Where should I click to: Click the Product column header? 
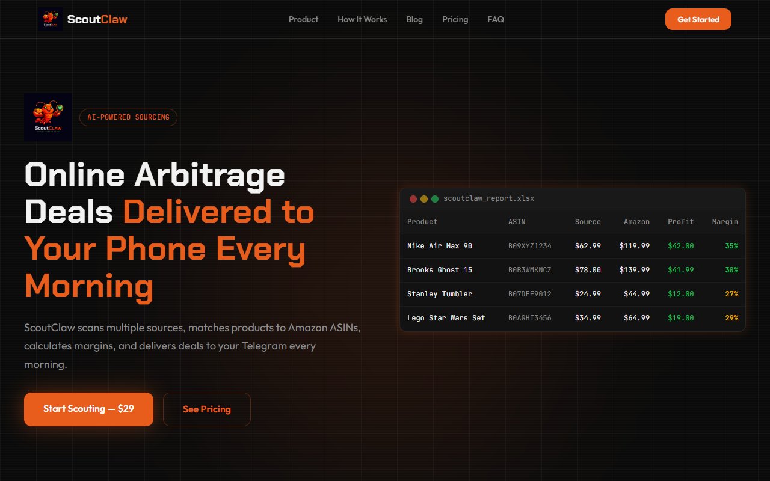(x=422, y=222)
